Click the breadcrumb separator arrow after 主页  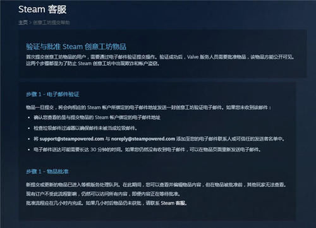coord(30,23)
